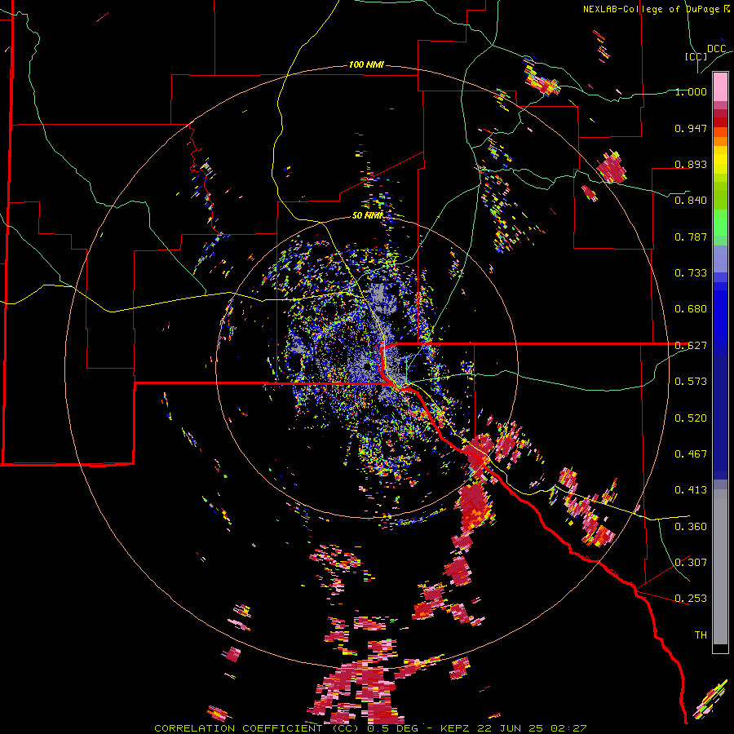Pick the periwinkle segment of the color bar
734x734 pixels.
pos(720,259)
